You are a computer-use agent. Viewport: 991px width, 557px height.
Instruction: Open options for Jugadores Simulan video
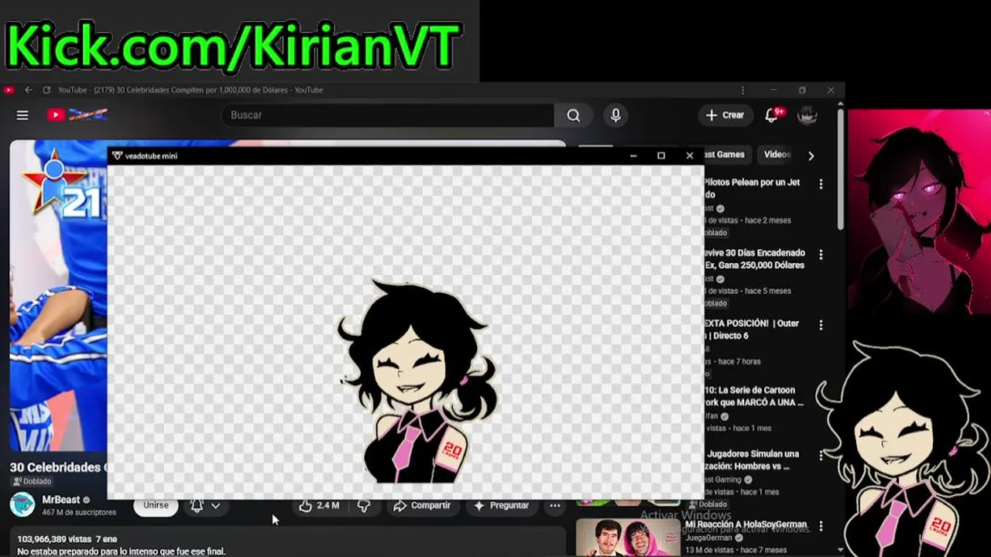click(821, 456)
